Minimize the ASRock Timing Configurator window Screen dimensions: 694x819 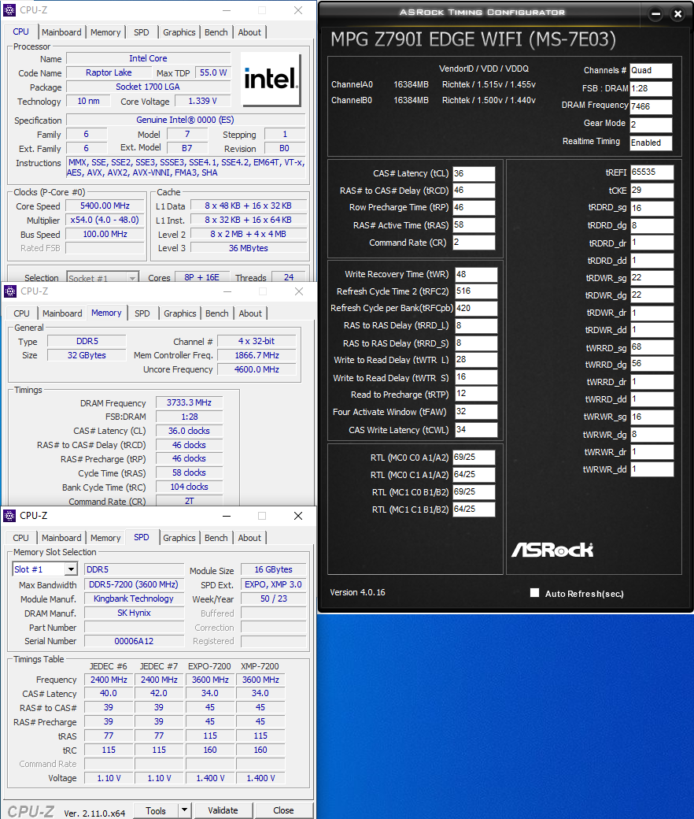pyautogui.click(x=656, y=13)
